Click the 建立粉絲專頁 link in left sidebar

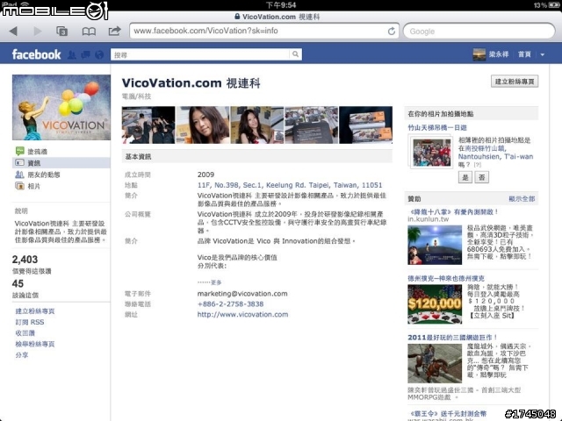pos(35,311)
